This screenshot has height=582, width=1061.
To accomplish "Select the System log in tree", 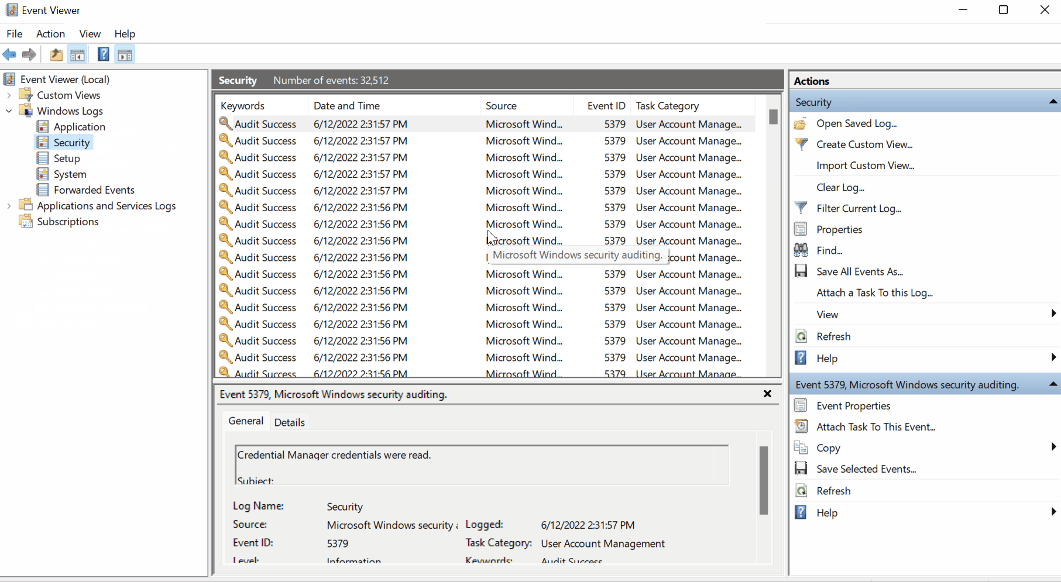I will [70, 174].
